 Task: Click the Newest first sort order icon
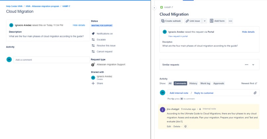(256, 83)
